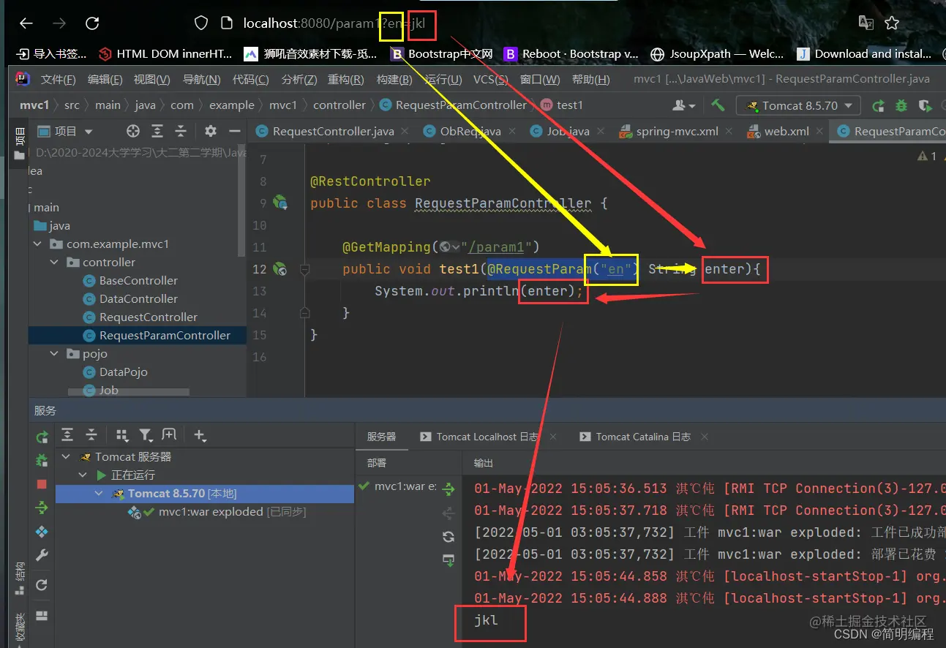Open the Bootstrap中文网 bookmark
The height and width of the screenshot is (648, 946).
442,53
